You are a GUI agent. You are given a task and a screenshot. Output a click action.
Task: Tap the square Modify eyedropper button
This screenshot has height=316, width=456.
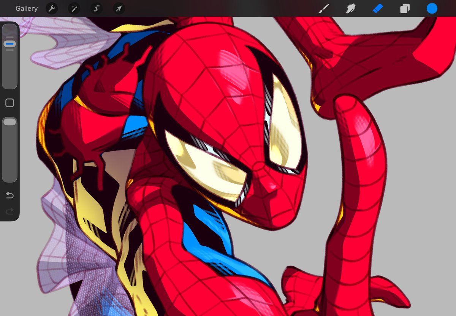9,103
